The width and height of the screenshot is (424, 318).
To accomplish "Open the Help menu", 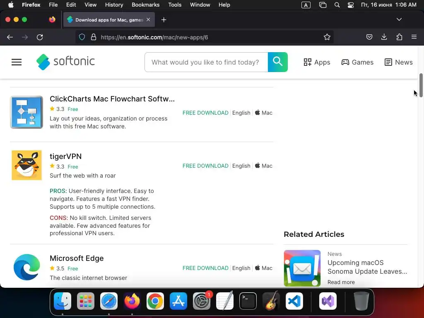I will 224,5.
